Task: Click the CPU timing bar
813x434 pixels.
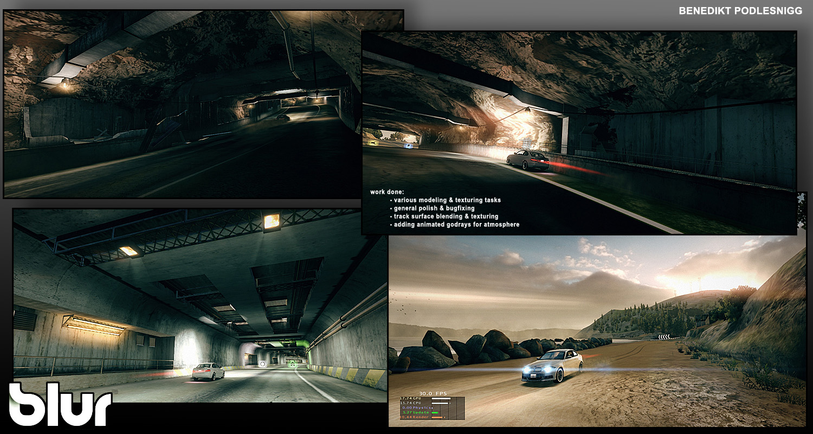Action: (x=441, y=403)
